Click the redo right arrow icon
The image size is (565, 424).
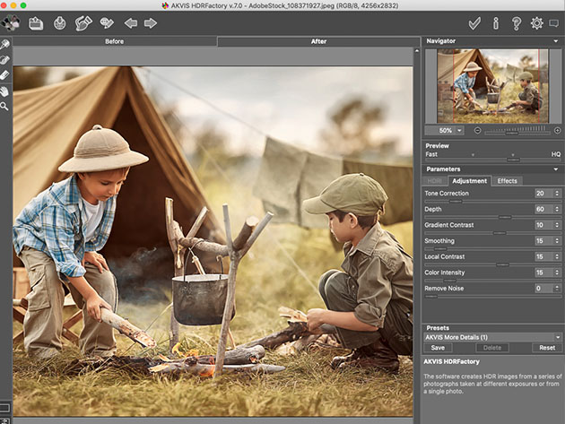coord(150,22)
